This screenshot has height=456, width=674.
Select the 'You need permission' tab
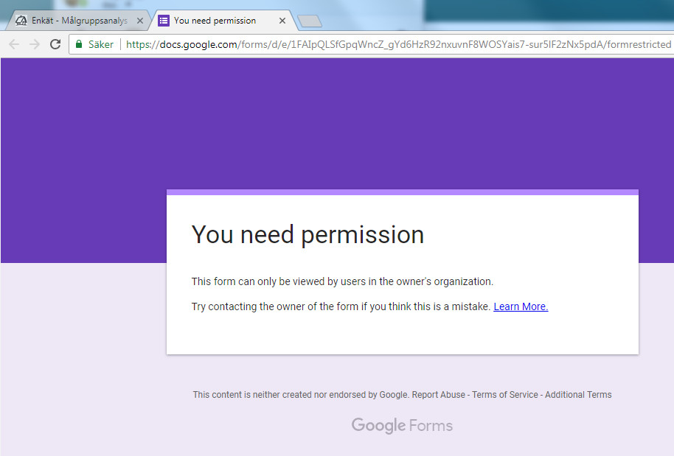[215, 21]
